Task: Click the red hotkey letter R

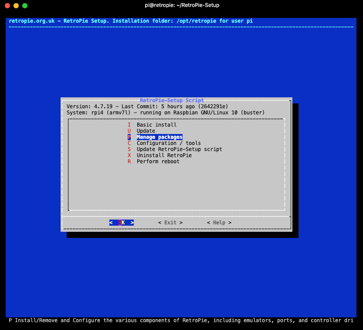Action: click(129, 162)
